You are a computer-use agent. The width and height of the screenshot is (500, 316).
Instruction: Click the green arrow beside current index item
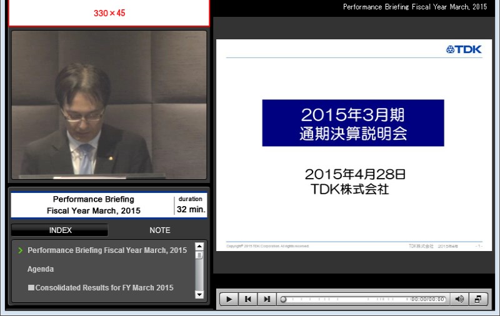(21, 250)
